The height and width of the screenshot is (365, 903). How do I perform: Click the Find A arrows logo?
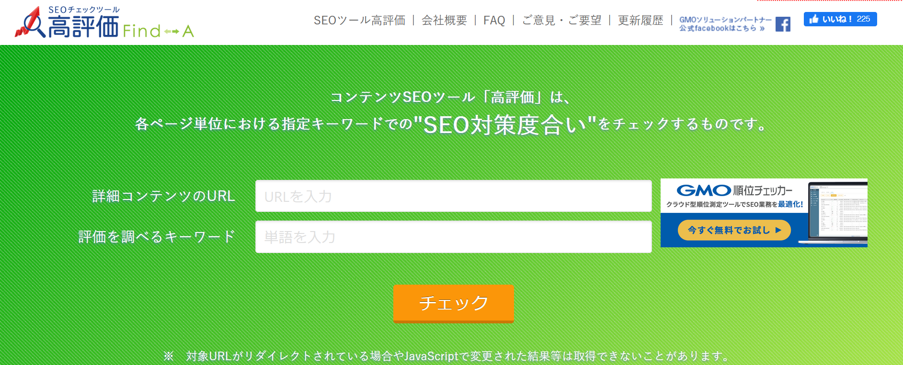158,31
